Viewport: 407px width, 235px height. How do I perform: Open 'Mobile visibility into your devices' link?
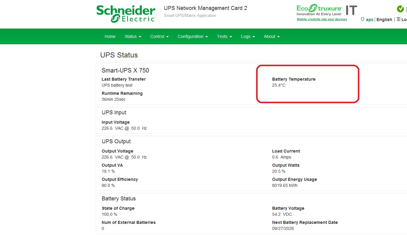(x=322, y=19)
